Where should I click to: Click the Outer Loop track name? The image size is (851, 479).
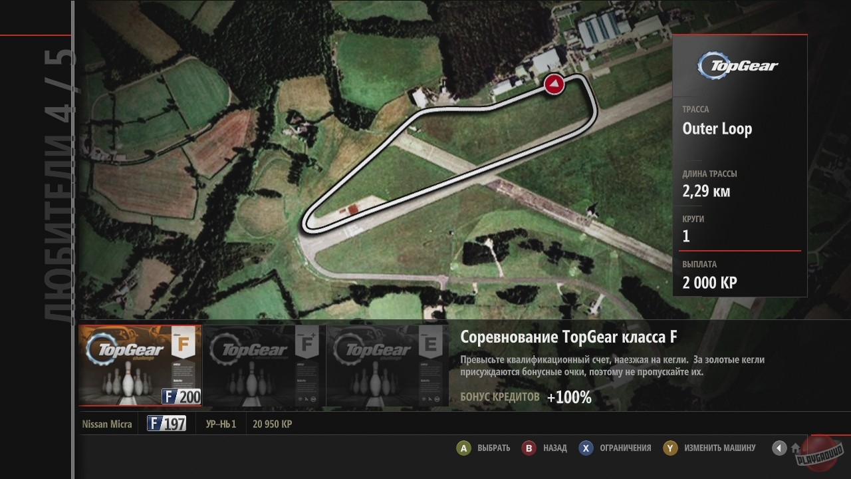(717, 129)
